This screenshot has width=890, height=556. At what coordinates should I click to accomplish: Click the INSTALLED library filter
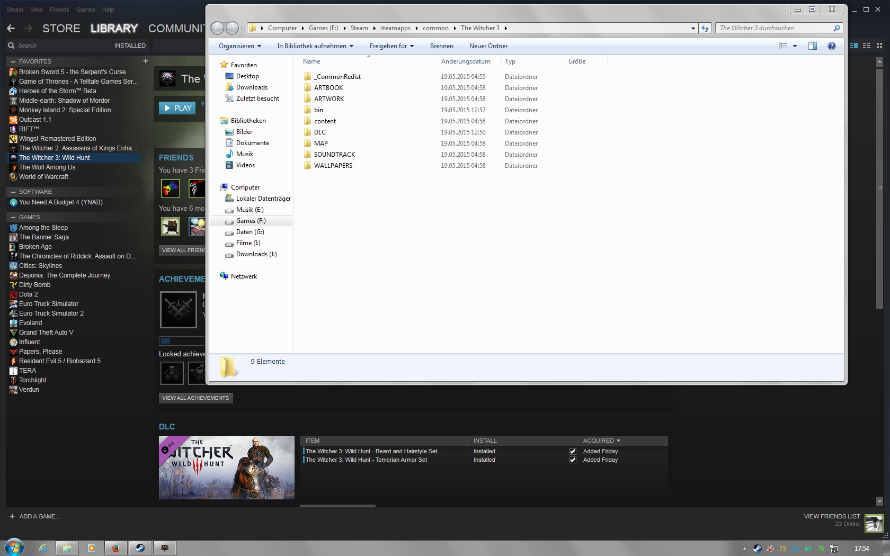(130, 46)
